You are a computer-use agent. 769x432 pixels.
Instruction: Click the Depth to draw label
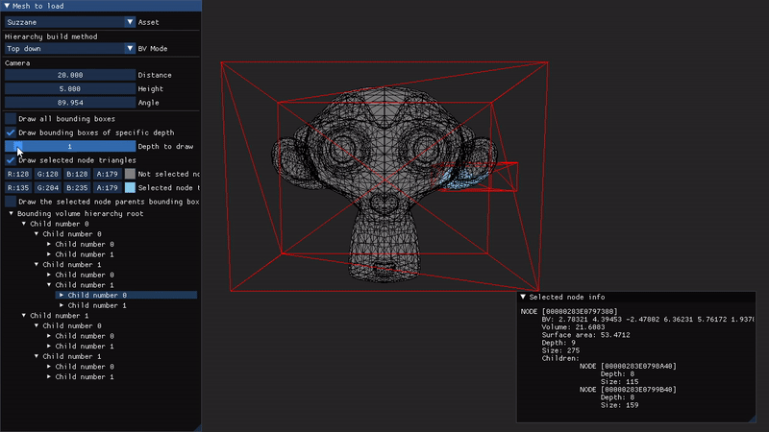tap(165, 146)
